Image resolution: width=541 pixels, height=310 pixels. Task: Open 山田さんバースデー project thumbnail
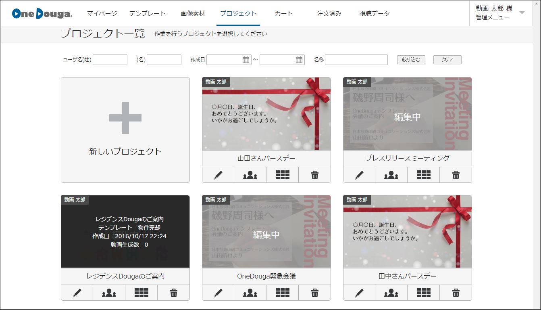[x=266, y=114]
